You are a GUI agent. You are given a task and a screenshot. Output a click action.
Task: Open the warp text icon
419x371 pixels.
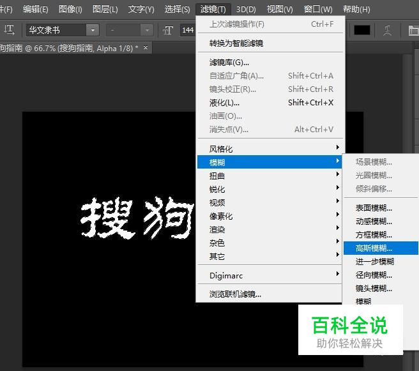click(x=388, y=30)
